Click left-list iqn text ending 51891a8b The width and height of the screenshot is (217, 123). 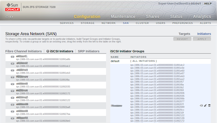[x=43, y=59]
